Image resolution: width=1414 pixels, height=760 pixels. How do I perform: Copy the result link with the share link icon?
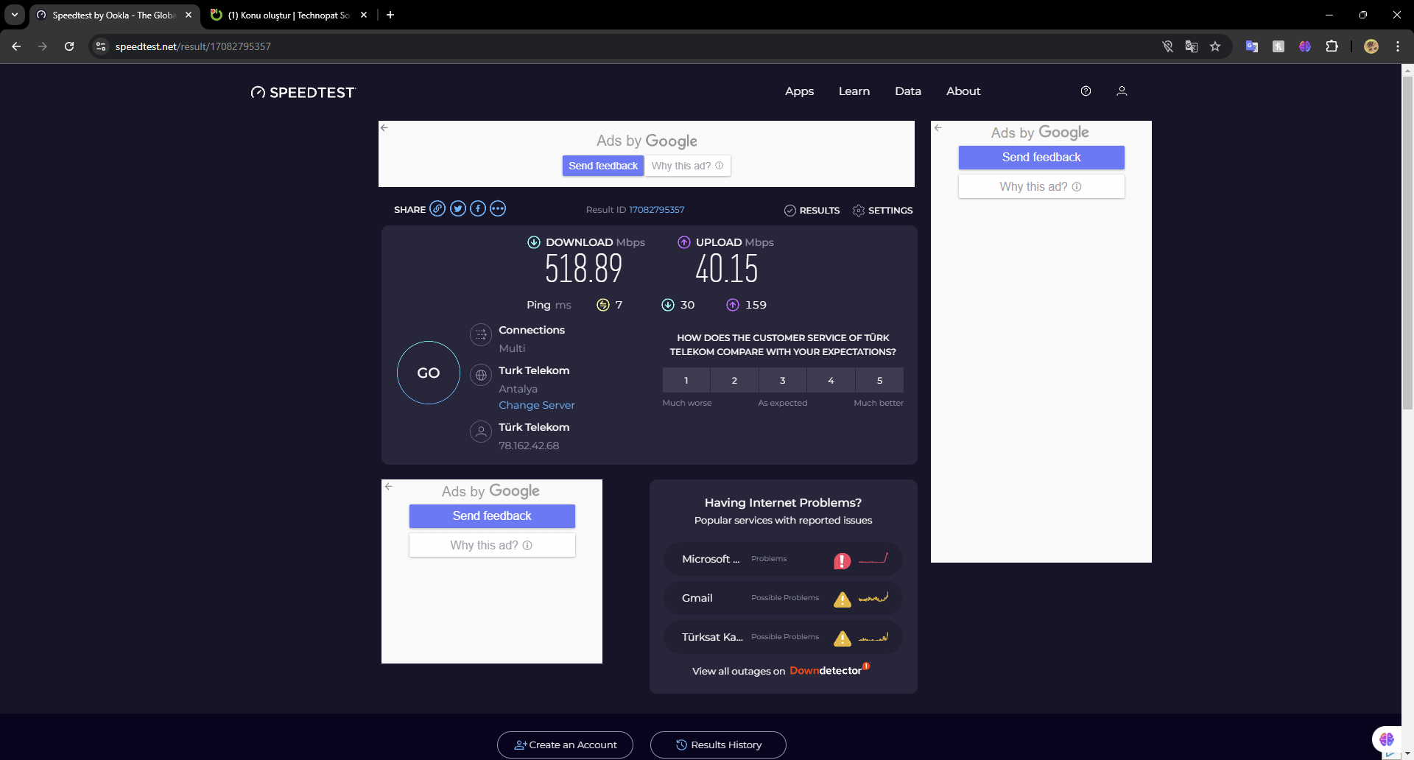437,209
